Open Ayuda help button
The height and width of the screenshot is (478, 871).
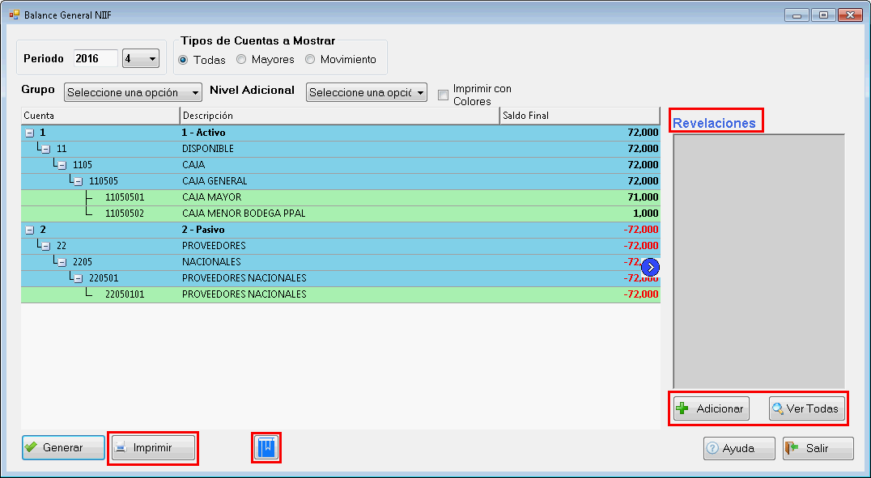click(738, 448)
